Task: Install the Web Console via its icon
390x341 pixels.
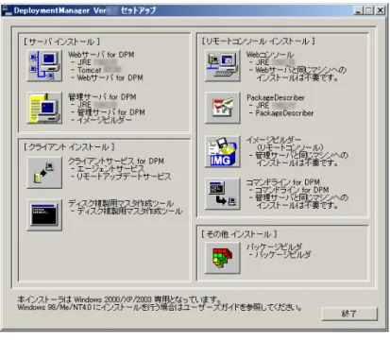Action: [223, 66]
